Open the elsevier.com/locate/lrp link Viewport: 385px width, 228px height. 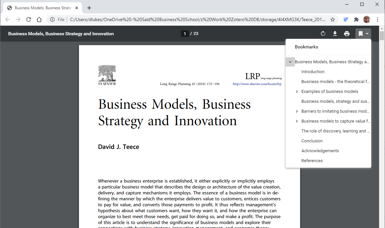pos(257,84)
